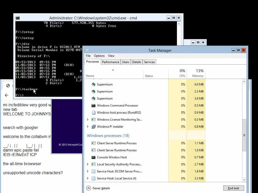Maximize the cmd.exe window
Viewport: 258px width, 193px height.
click(174, 18)
